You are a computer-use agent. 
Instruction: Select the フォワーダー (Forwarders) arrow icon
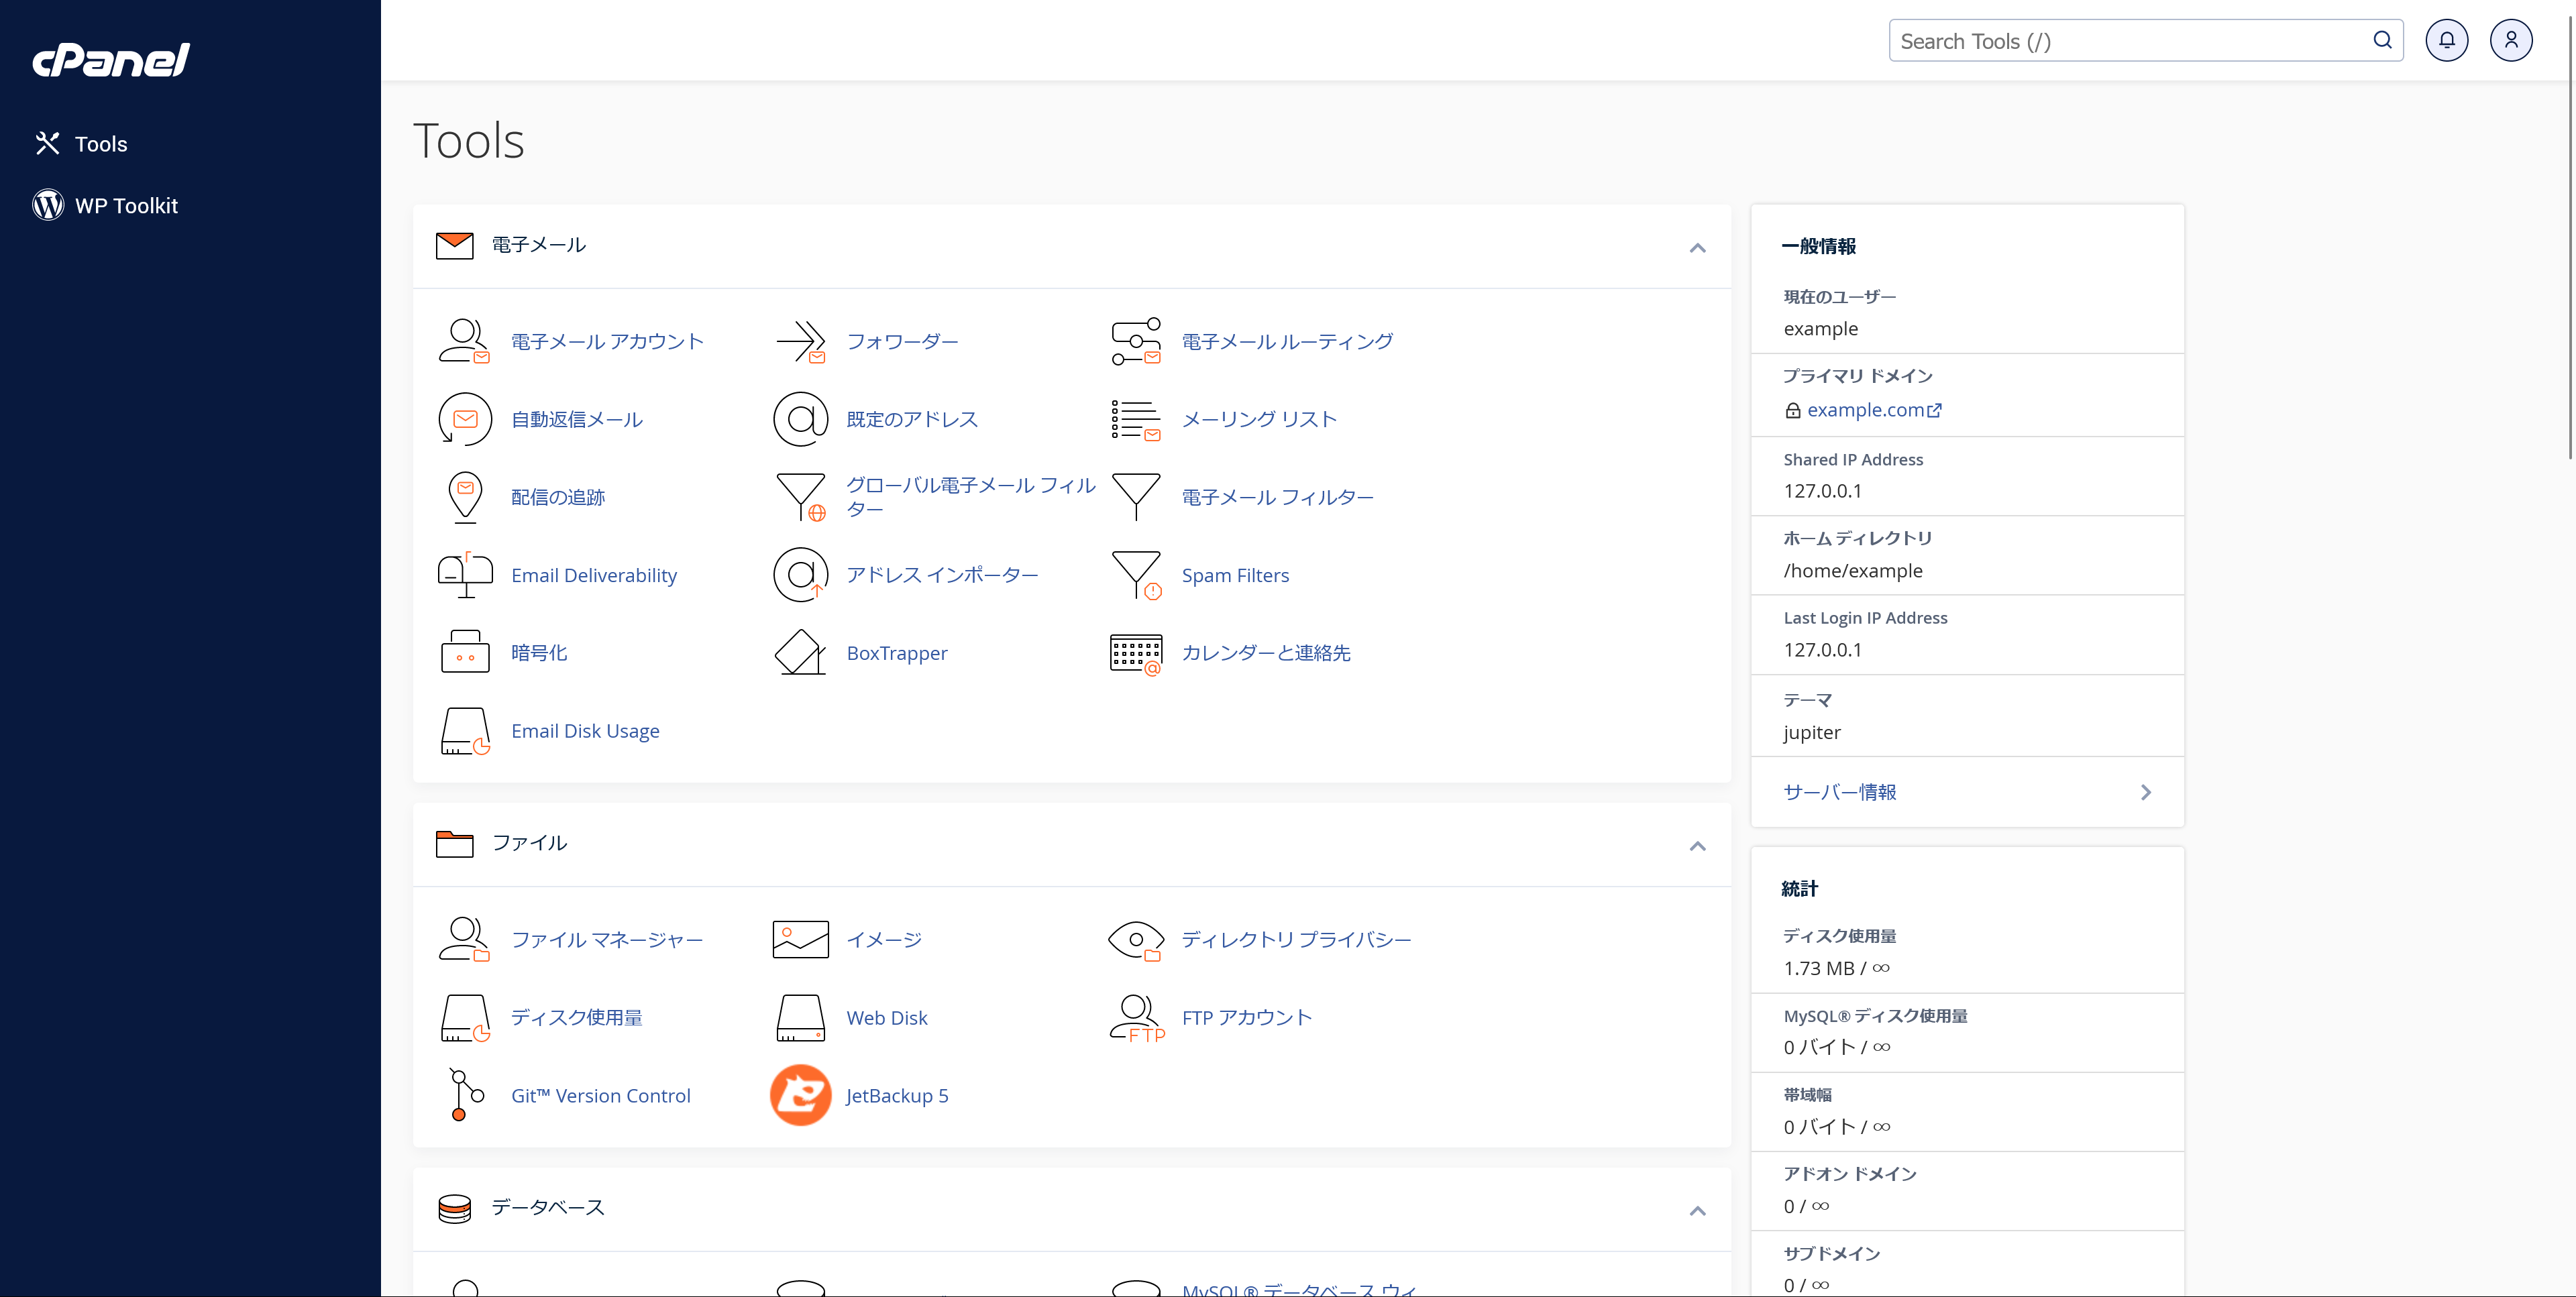click(x=800, y=340)
